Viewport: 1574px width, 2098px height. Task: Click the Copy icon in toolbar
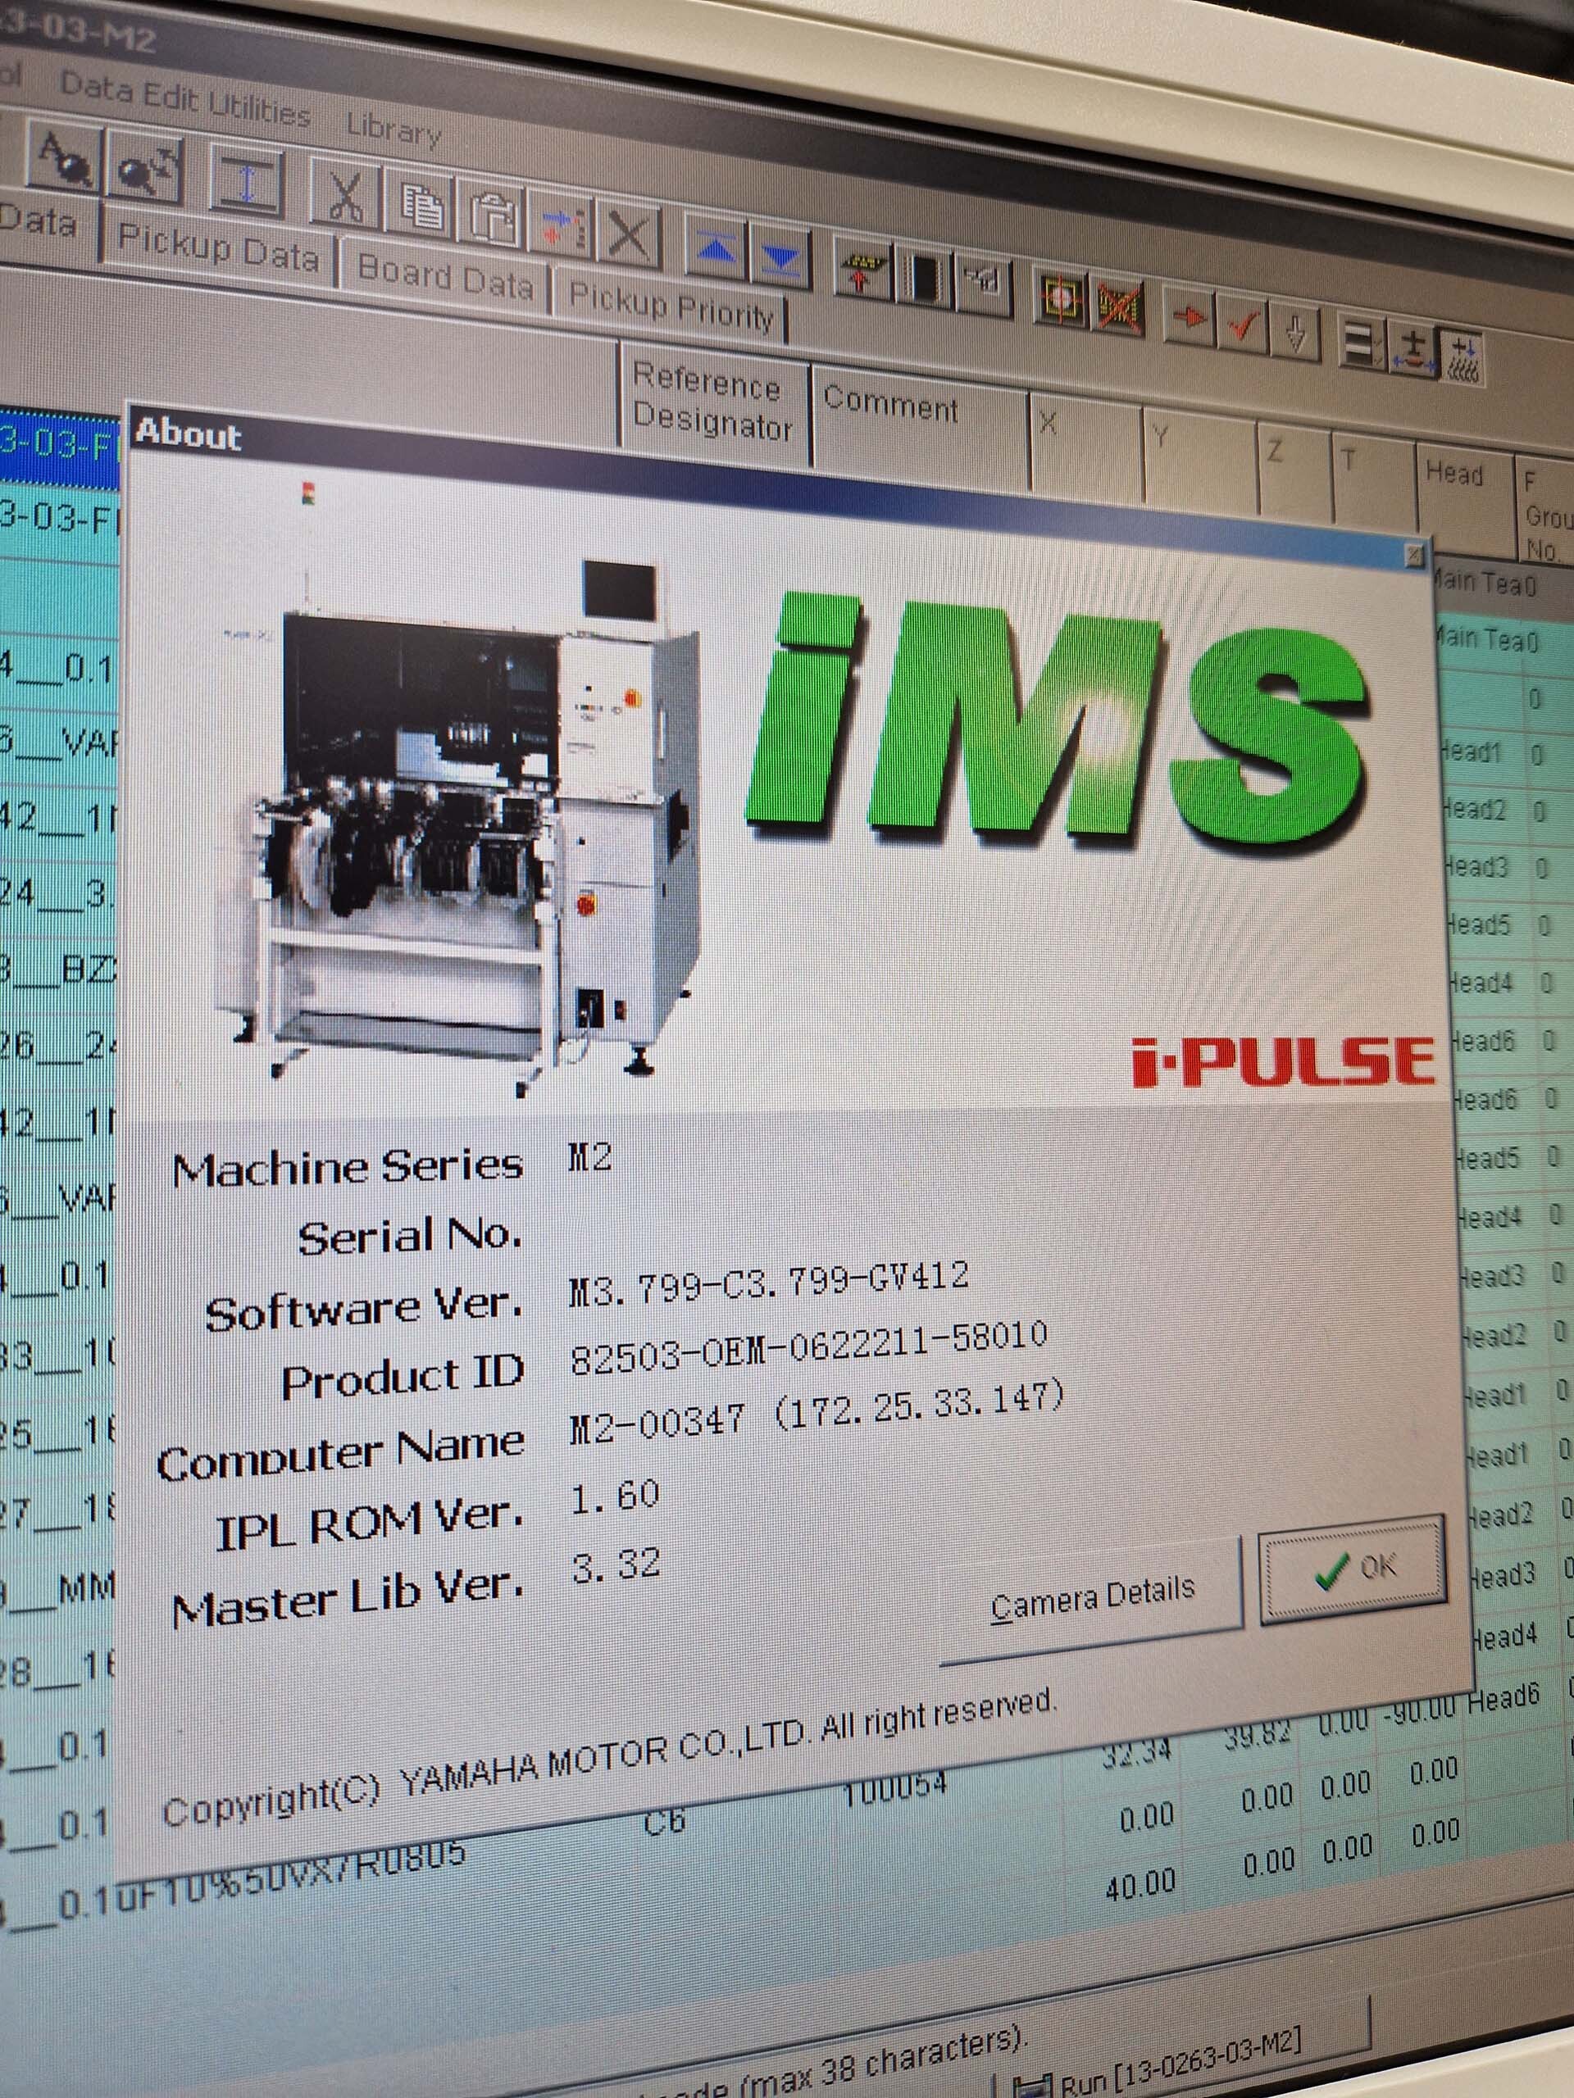[420, 207]
